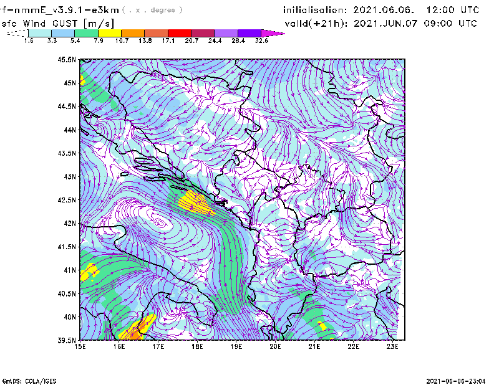Click the 21E longitude axis label
This screenshot has width=499, height=385.
click(314, 346)
